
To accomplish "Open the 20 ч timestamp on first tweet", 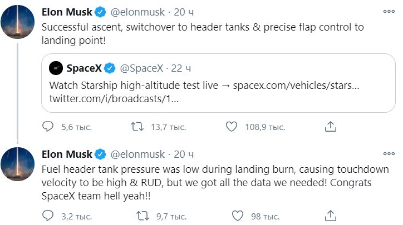I will coord(184,11).
